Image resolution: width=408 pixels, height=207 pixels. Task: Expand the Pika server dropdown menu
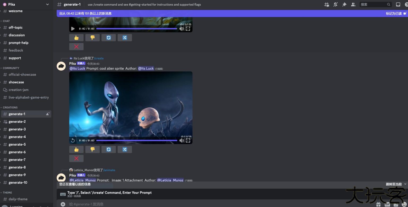[47, 5]
